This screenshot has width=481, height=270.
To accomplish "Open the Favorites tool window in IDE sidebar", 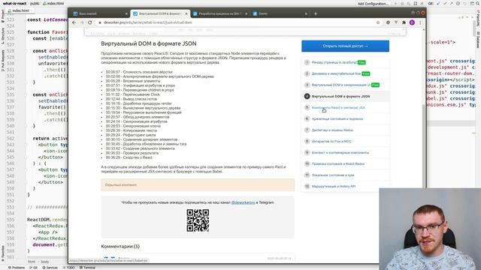I will (3, 253).
